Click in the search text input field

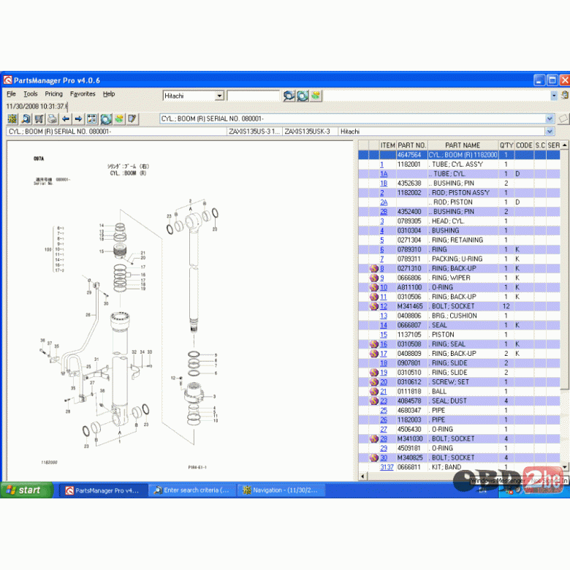(x=254, y=96)
